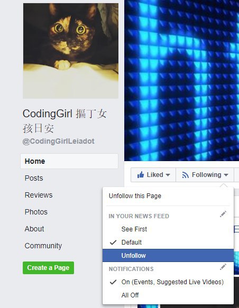Click the thumbs-up icon on Liked button
Viewport: 239px width, 308px height.
(141, 174)
